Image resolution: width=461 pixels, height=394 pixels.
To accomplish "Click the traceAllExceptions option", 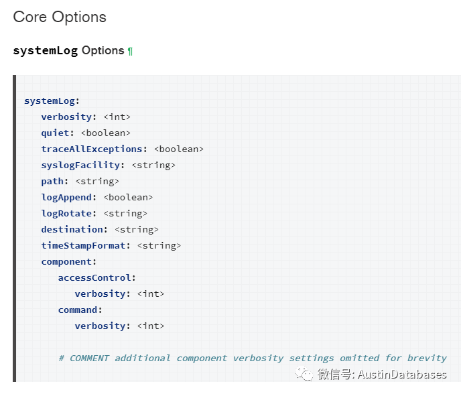I will point(123,149).
